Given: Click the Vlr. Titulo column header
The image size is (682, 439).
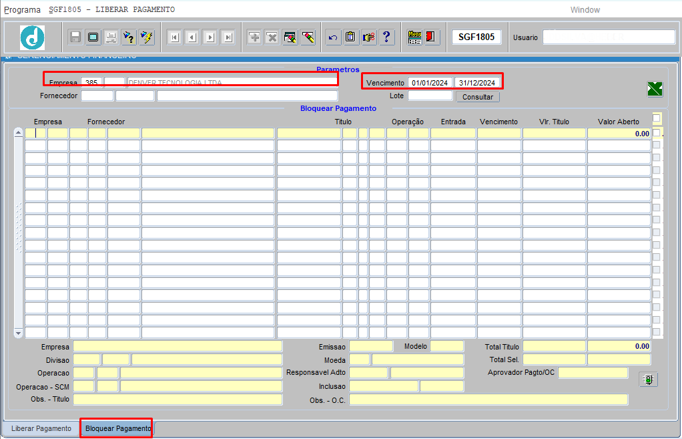Looking at the screenshot, I should [554, 122].
